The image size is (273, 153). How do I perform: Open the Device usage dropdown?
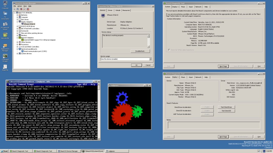pos(150,59)
